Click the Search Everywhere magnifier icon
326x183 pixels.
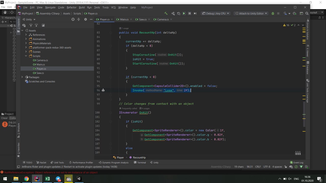click(x=307, y=13)
